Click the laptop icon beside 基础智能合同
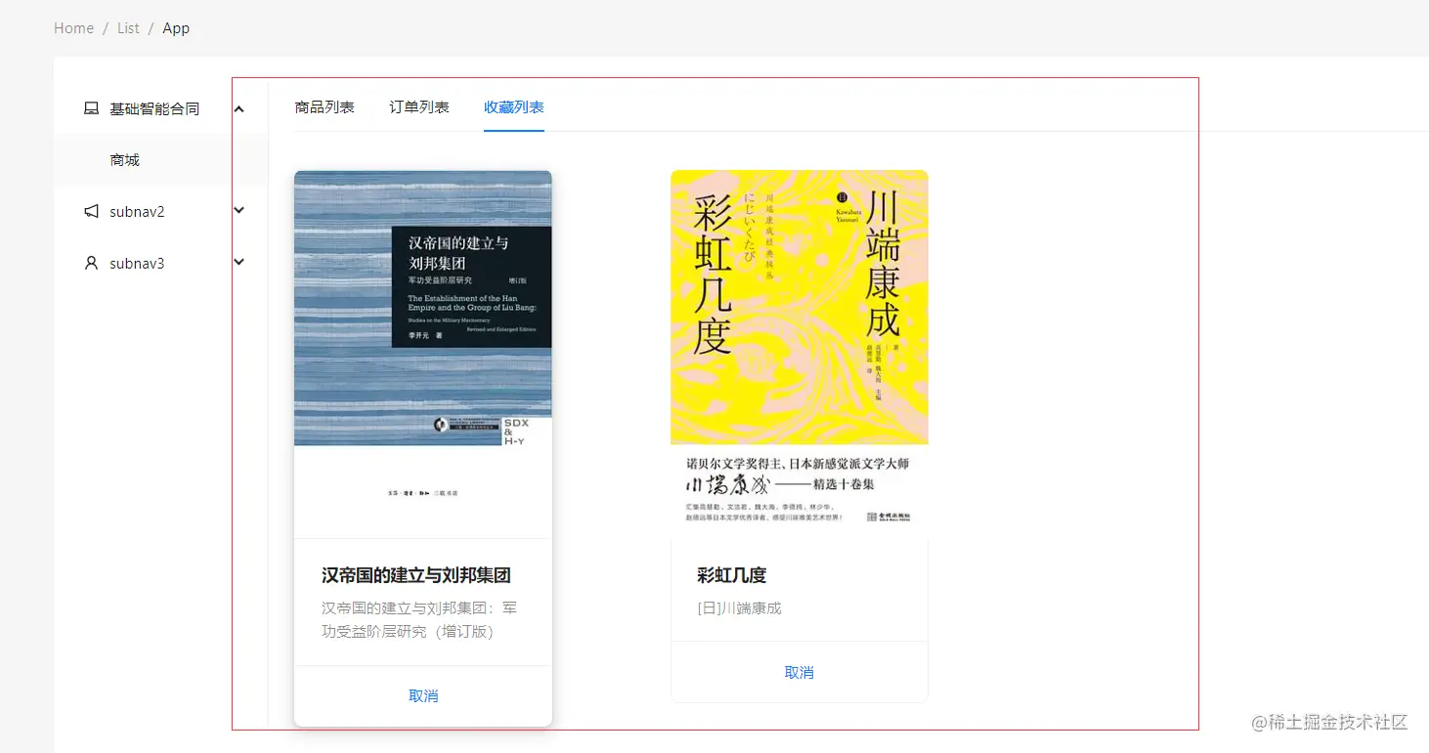Screen dimensions: 1429x753 click(x=91, y=108)
